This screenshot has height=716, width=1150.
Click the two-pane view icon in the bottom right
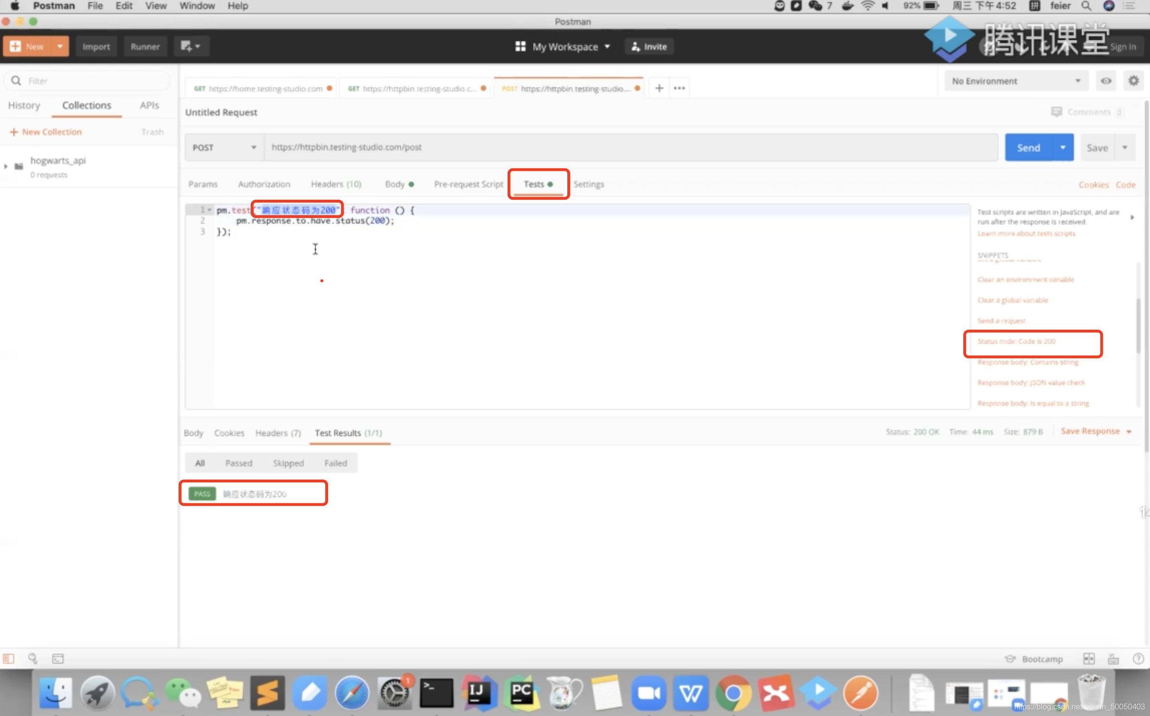[x=1088, y=659]
